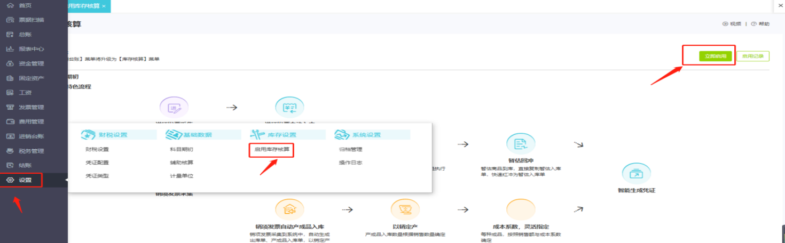Click the 总账 ledger icon in sidebar
Viewport: 785px width, 243px height.
pyautogui.click(x=9, y=34)
